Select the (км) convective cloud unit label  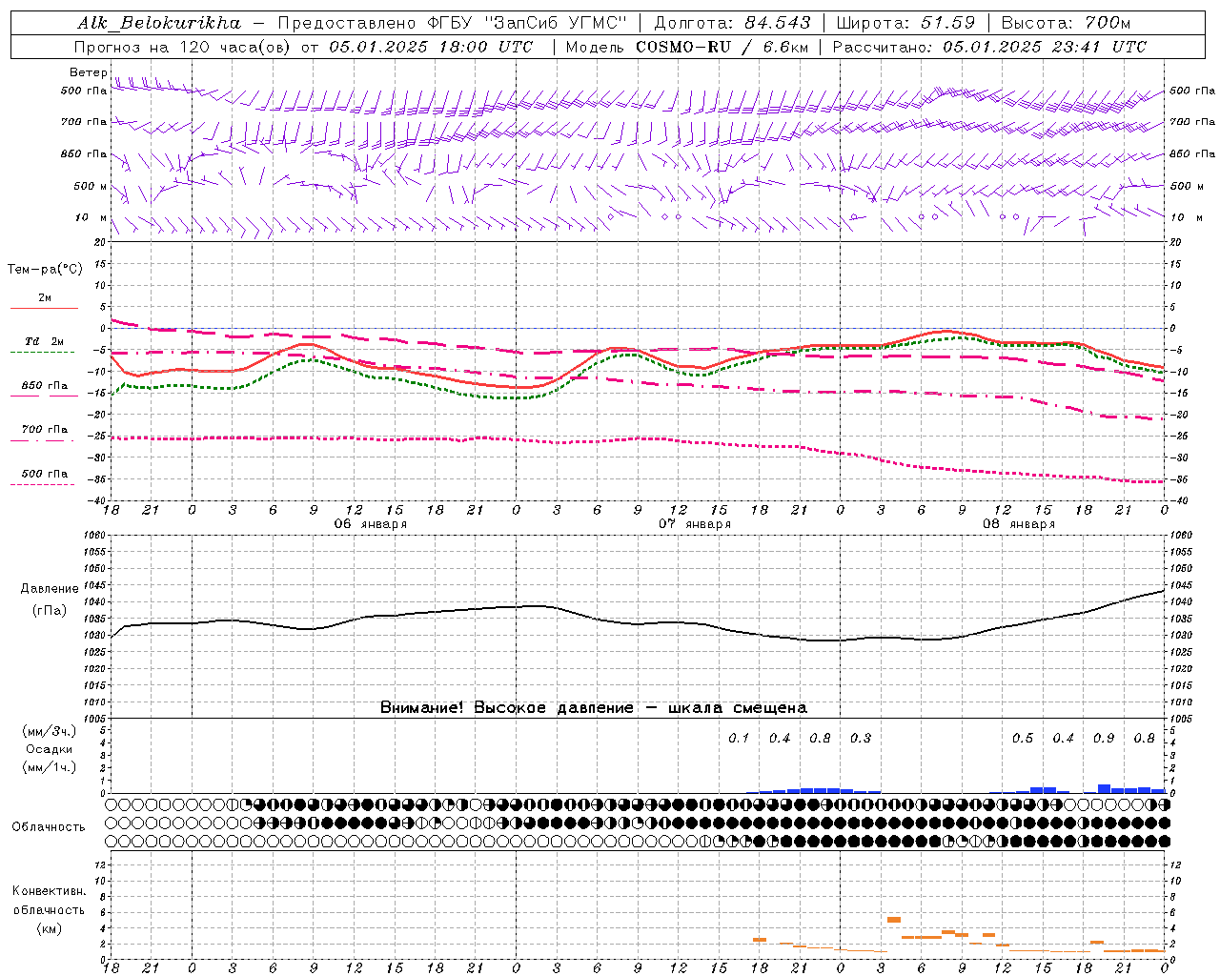pos(49,928)
